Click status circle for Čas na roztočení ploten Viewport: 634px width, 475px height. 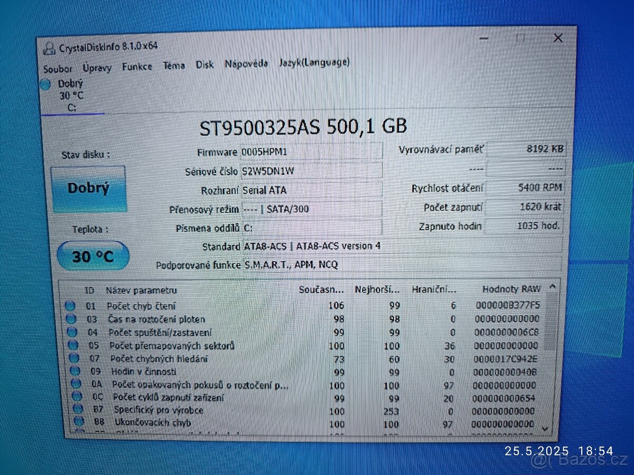point(71,319)
